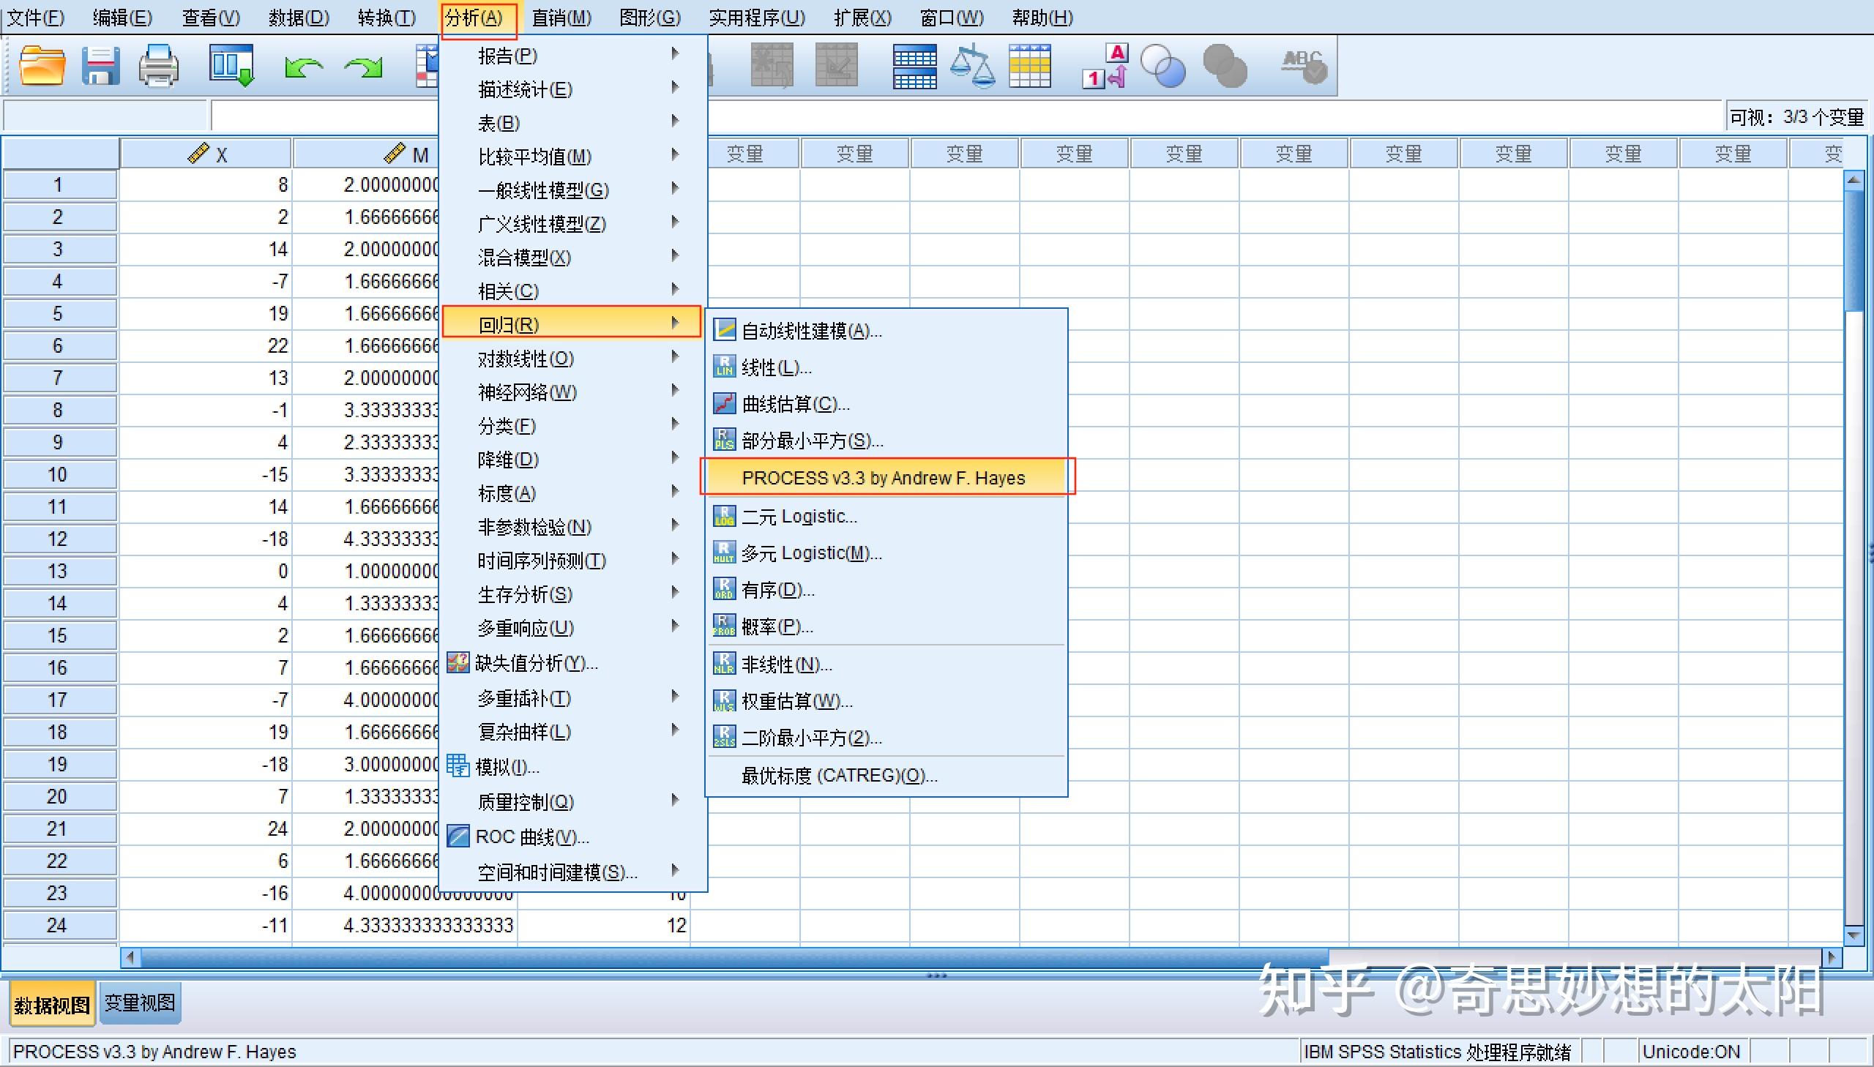Toggle value labels display
This screenshot has width=1874, height=1067.
1103,66
